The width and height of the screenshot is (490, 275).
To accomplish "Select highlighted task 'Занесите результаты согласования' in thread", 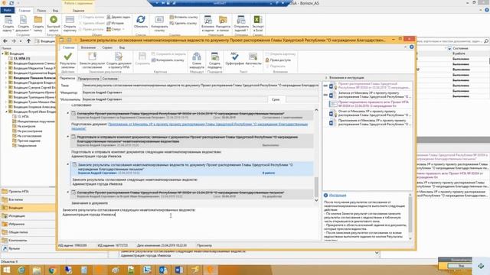I will pos(192,169).
